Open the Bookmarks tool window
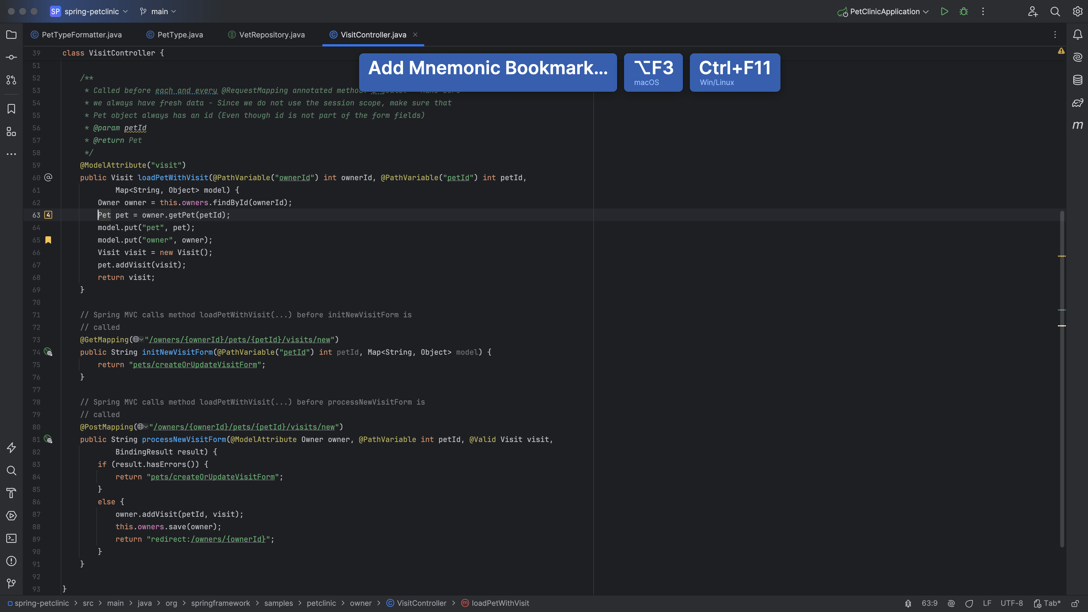1088x612 pixels. click(x=11, y=109)
